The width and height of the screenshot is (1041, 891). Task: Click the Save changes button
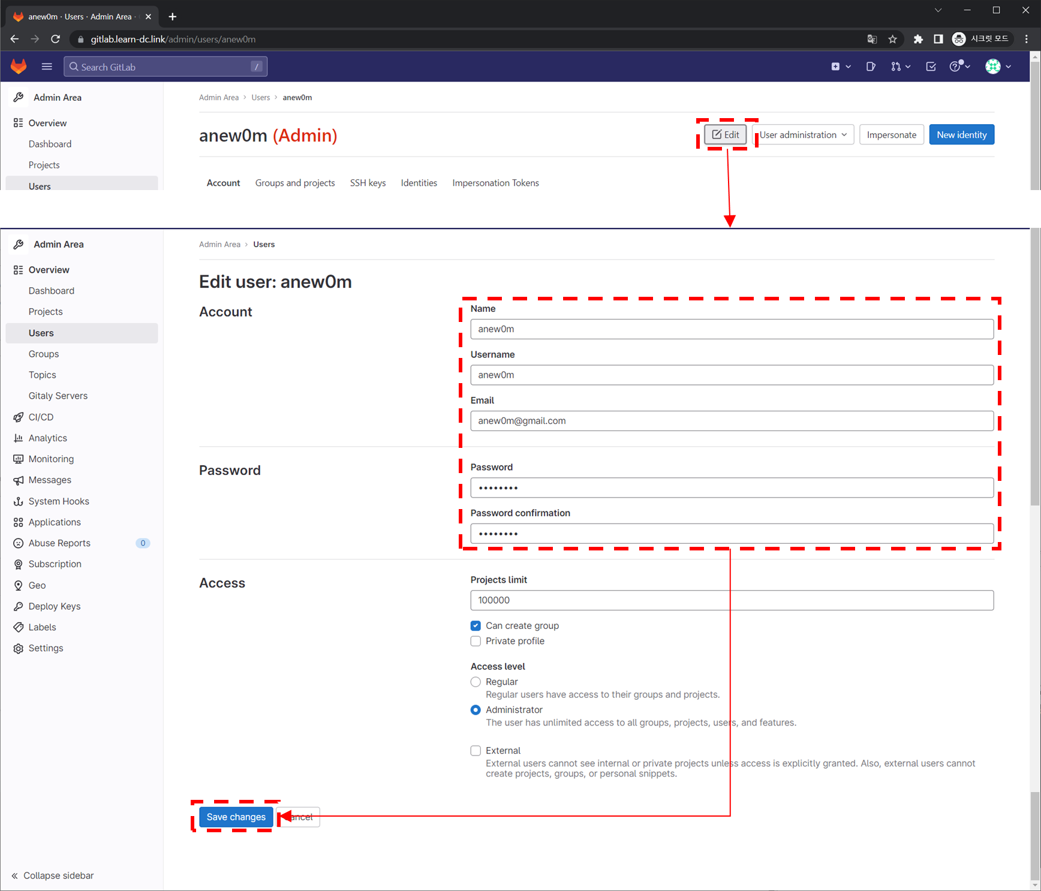(x=236, y=817)
